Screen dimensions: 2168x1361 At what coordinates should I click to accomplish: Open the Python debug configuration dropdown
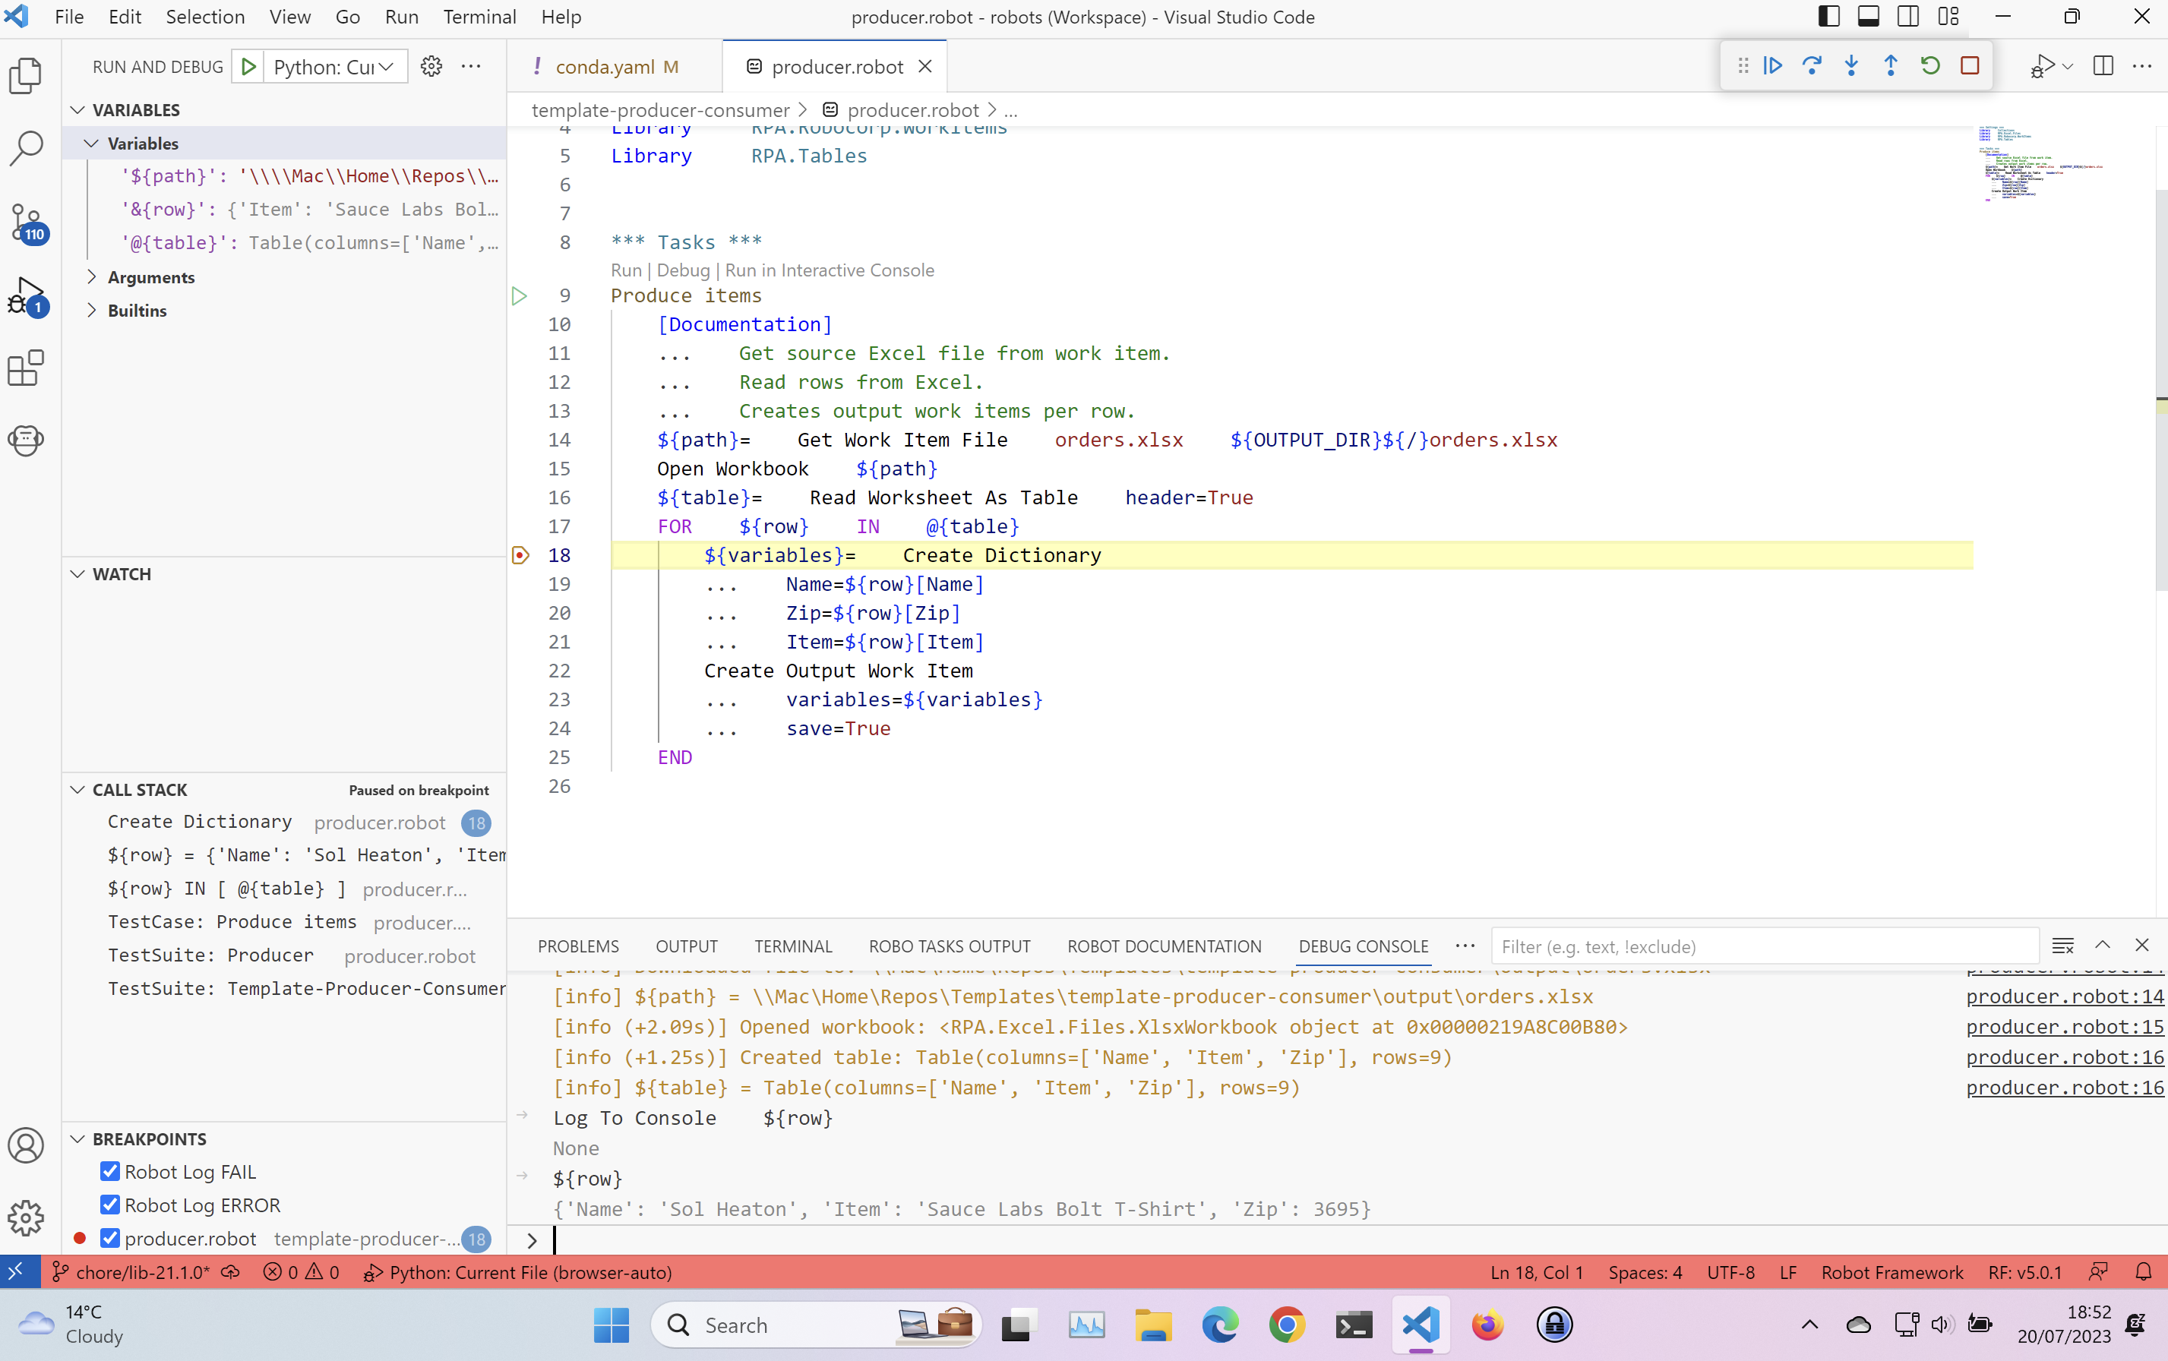[x=334, y=67]
